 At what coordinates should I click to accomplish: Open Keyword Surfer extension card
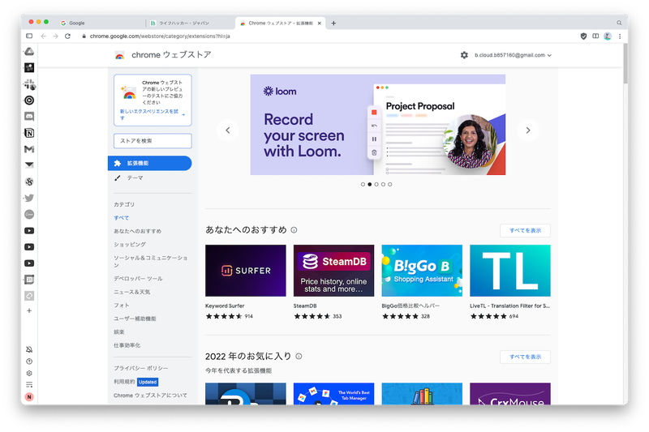tap(246, 282)
